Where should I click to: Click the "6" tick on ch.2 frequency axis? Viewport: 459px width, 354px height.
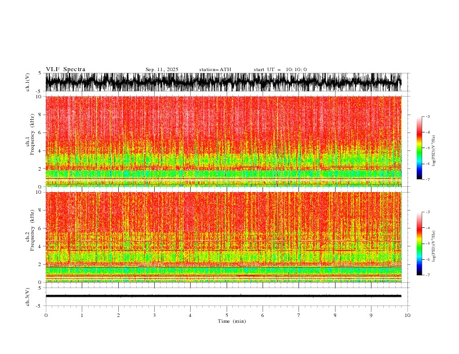click(40, 228)
